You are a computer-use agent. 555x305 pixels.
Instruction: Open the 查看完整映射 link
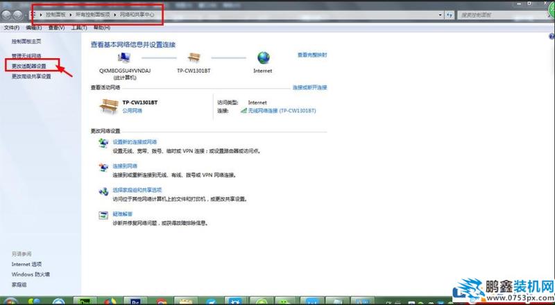point(311,54)
